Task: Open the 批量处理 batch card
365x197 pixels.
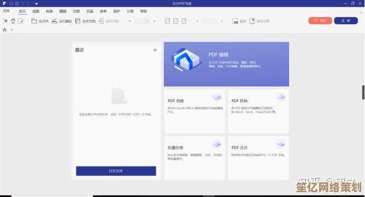Action: pyautogui.click(x=195, y=157)
